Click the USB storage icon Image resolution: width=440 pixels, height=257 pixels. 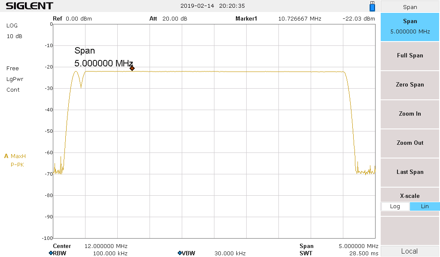[372, 6]
